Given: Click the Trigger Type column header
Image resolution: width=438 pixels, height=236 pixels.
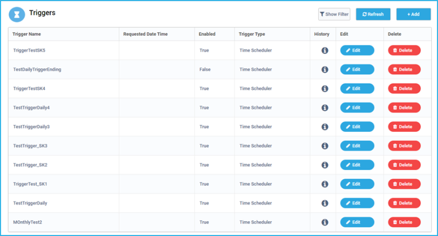Looking at the screenshot, I should pyautogui.click(x=253, y=34).
